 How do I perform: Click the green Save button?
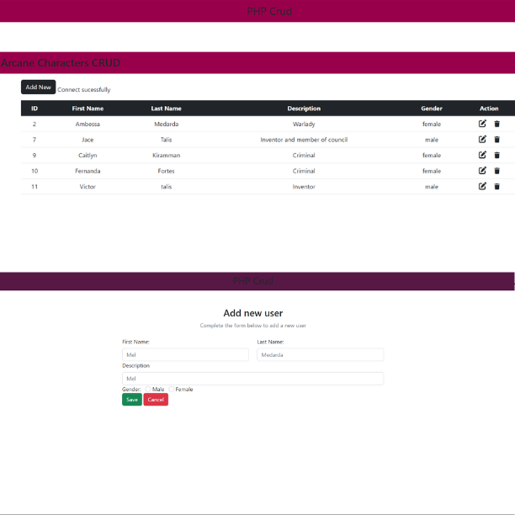[131, 400]
